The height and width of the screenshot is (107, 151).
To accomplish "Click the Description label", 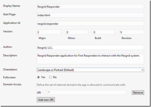I will [x=10, y=55].
